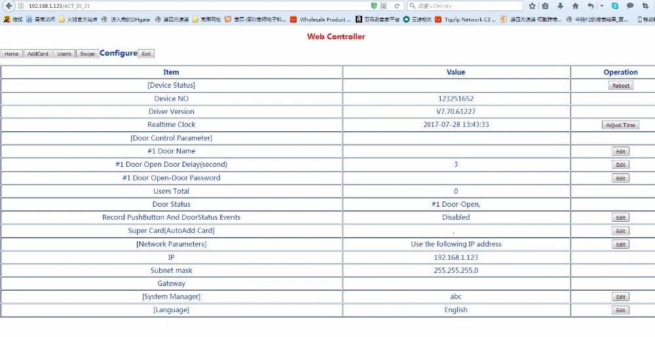Open the Skype toolbar icon
Screen dimensions: 655x337
coord(615,6)
